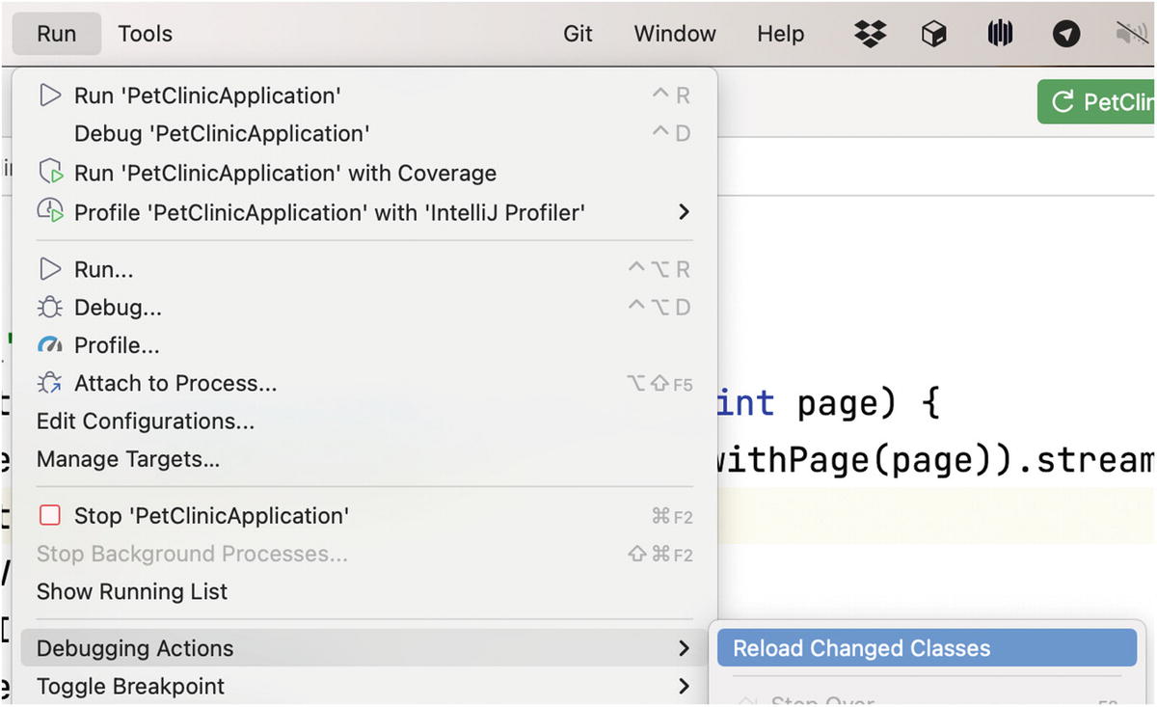Expand the Profile with IntelliJ Profiler submenu arrow
Screen dimensions: 1157x707
click(x=684, y=211)
